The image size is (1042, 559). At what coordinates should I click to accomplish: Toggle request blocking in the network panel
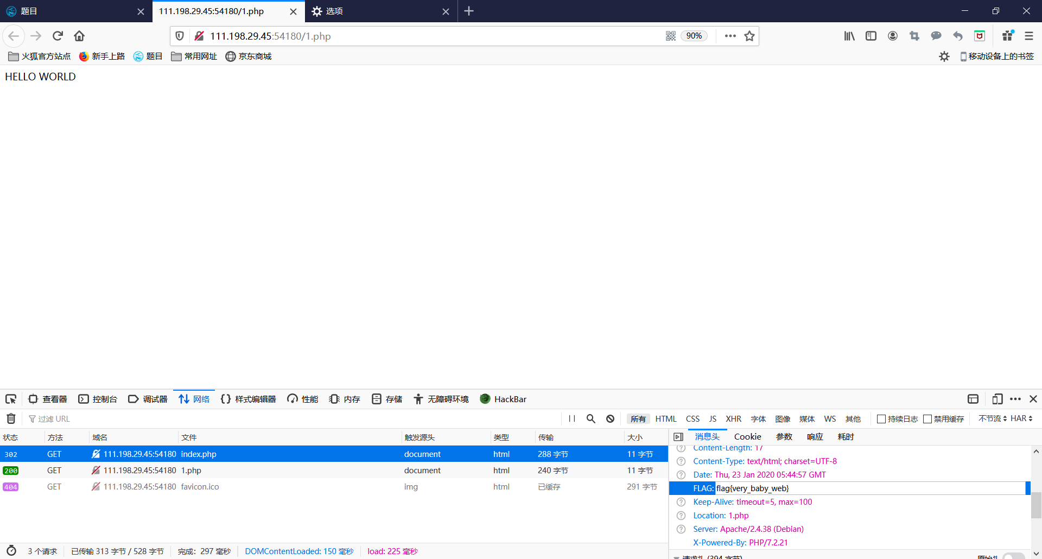pos(611,418)
